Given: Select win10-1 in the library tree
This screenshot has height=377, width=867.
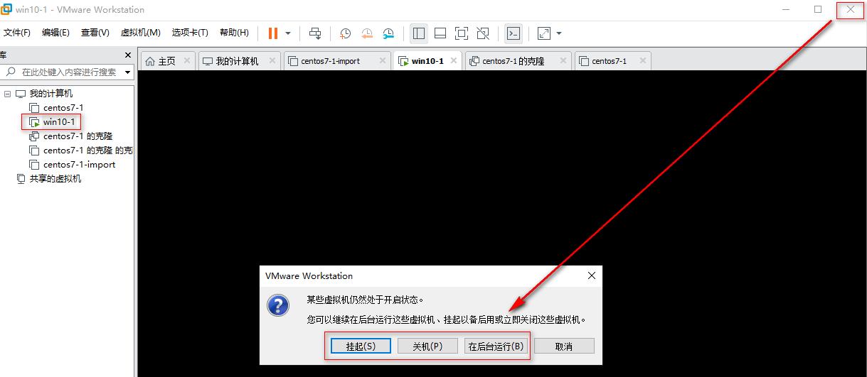Looking at the screenshot, I should point(59,122).
